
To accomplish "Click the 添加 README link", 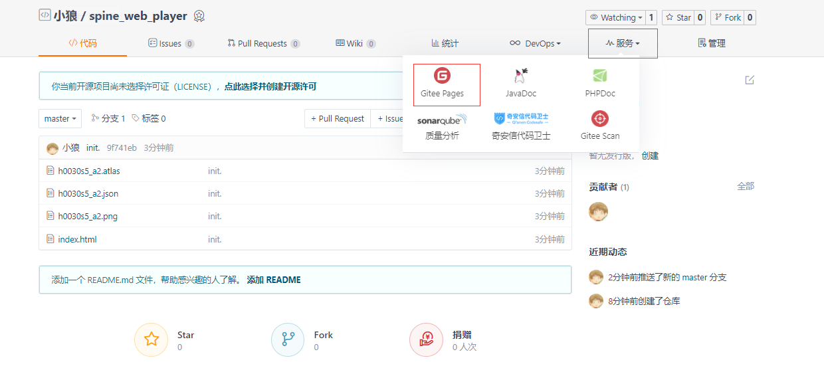I will point(274,280).
